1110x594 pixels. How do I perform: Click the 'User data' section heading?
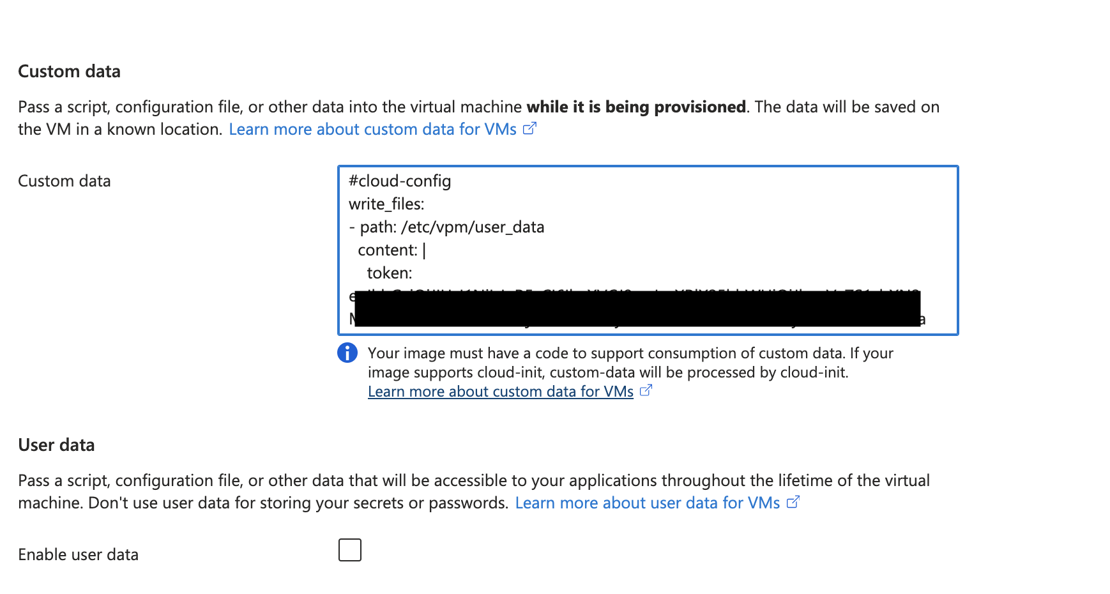click(56, 445)
